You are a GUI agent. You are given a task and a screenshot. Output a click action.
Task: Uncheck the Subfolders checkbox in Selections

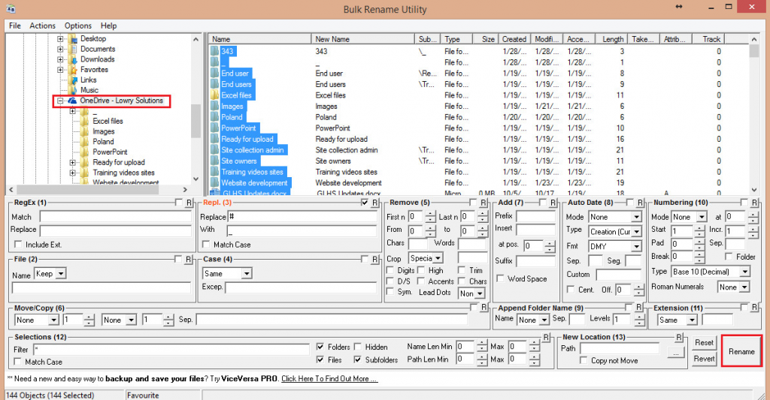(x=357, y=359)
